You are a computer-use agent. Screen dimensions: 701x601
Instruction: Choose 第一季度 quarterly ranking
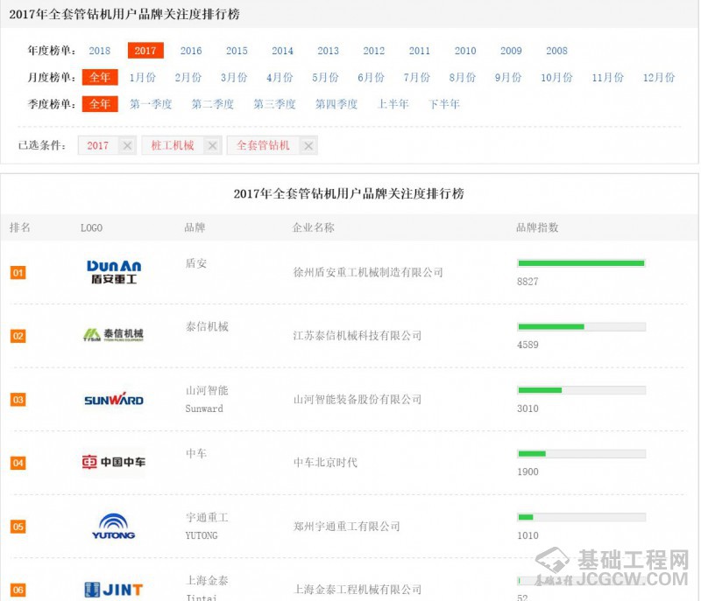point(151,104)
